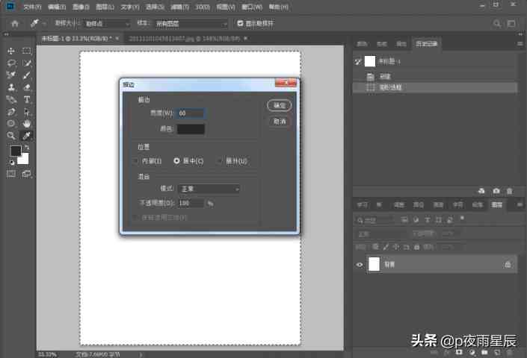This screenshot has width=527, height=358.
Task: Select the Rectangular Marquee history state row
Action: point(435,87)
